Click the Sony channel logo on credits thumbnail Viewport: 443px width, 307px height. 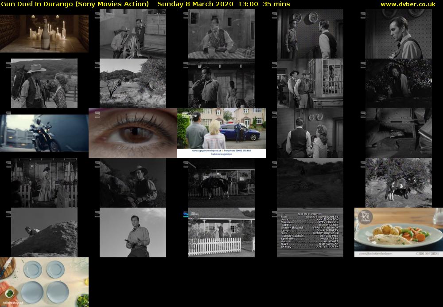point(274,214)
